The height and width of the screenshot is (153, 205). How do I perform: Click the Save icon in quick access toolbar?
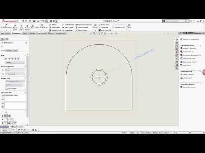34,21
